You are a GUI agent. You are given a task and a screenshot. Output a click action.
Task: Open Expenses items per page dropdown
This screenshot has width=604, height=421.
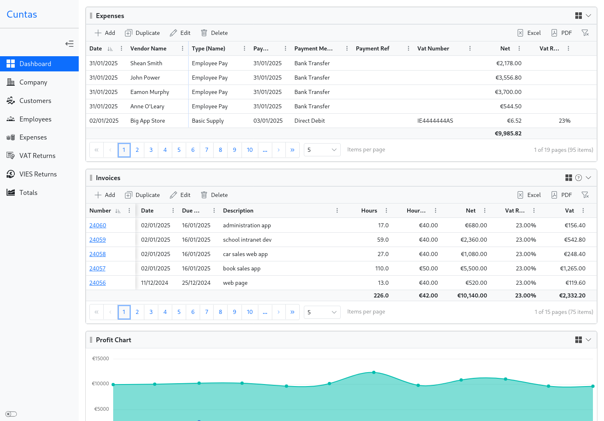coord(322,150)
